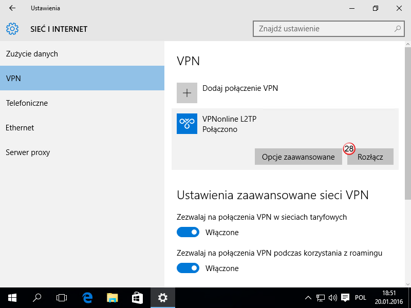Select Zużycie danych in the sidebar
The height and width of the screenshot is (308, 411).
[82, 54]
